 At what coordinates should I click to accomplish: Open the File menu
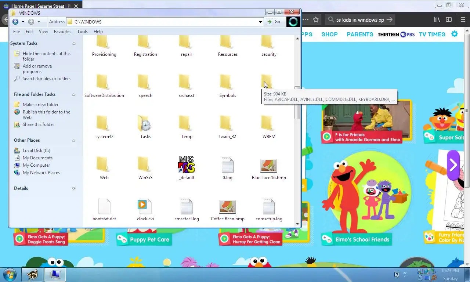[17, 32]
